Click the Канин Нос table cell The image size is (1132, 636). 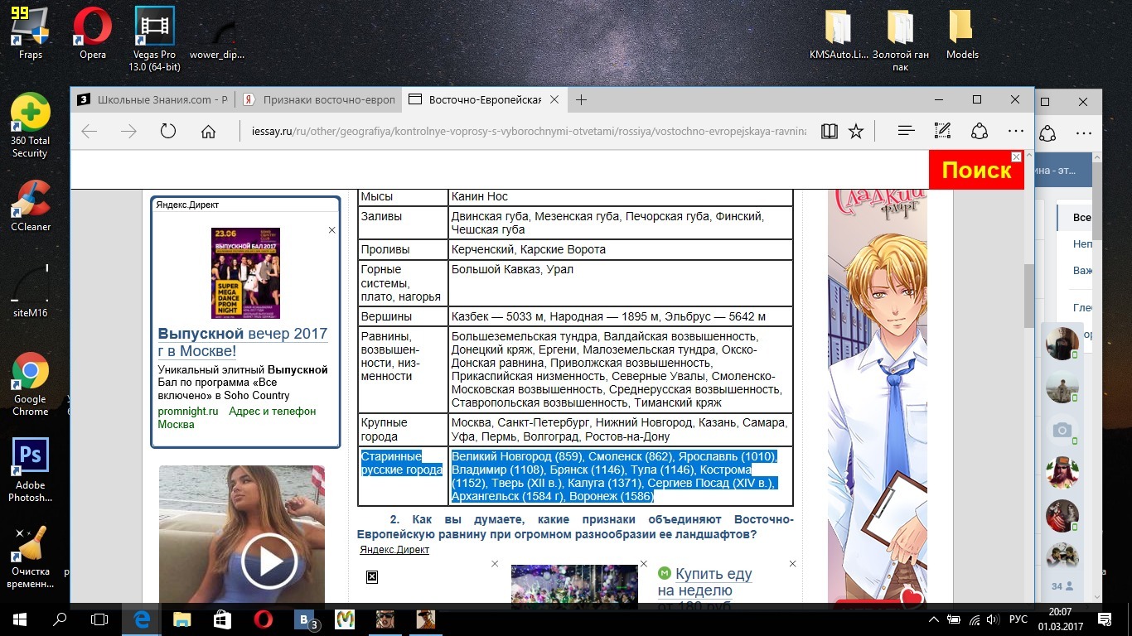click(x=620, y=196)
